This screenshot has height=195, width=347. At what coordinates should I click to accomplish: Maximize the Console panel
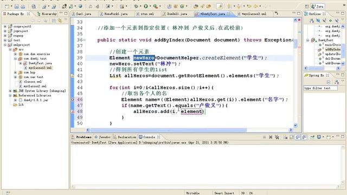343,137
